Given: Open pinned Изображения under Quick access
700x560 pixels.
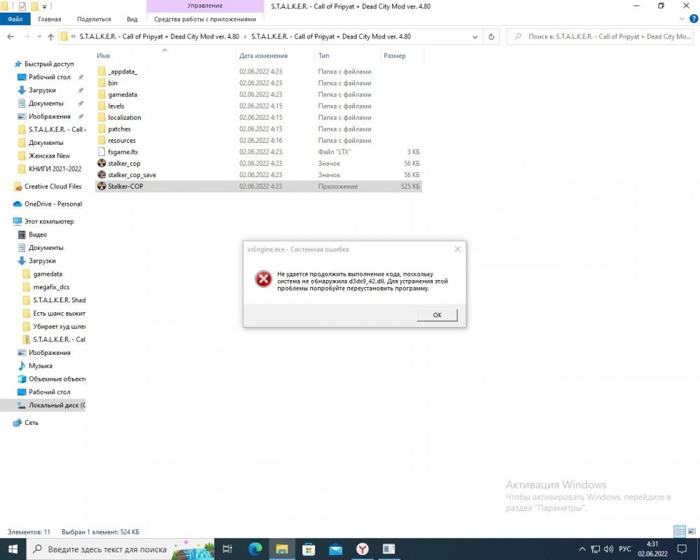Looking at the screenshot, I should [49, 117].
